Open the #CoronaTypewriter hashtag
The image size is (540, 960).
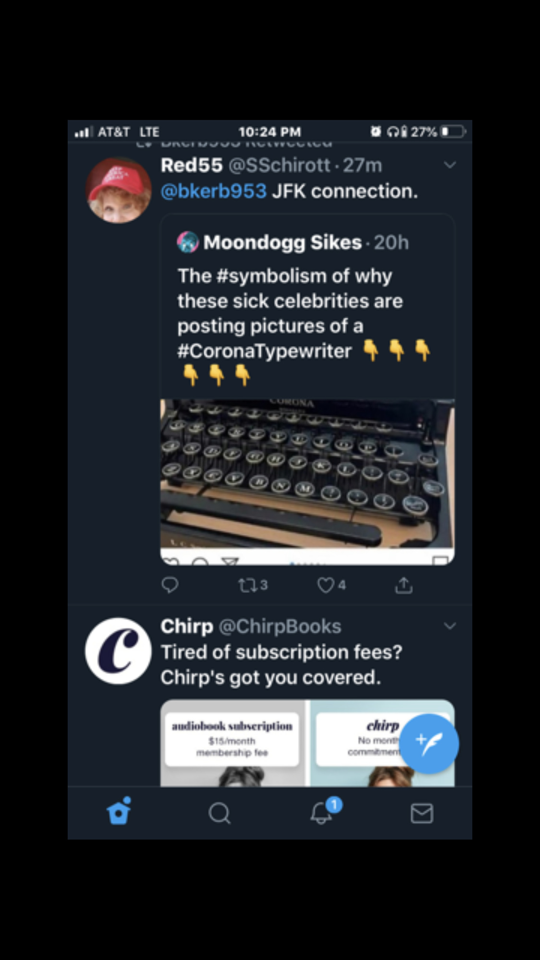point(264,351)
